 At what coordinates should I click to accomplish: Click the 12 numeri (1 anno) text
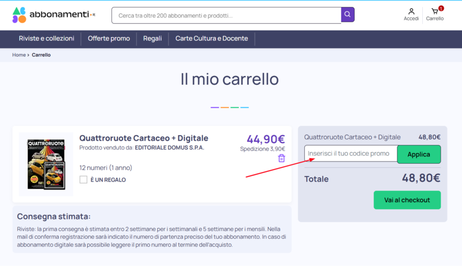tap(106, 168)
